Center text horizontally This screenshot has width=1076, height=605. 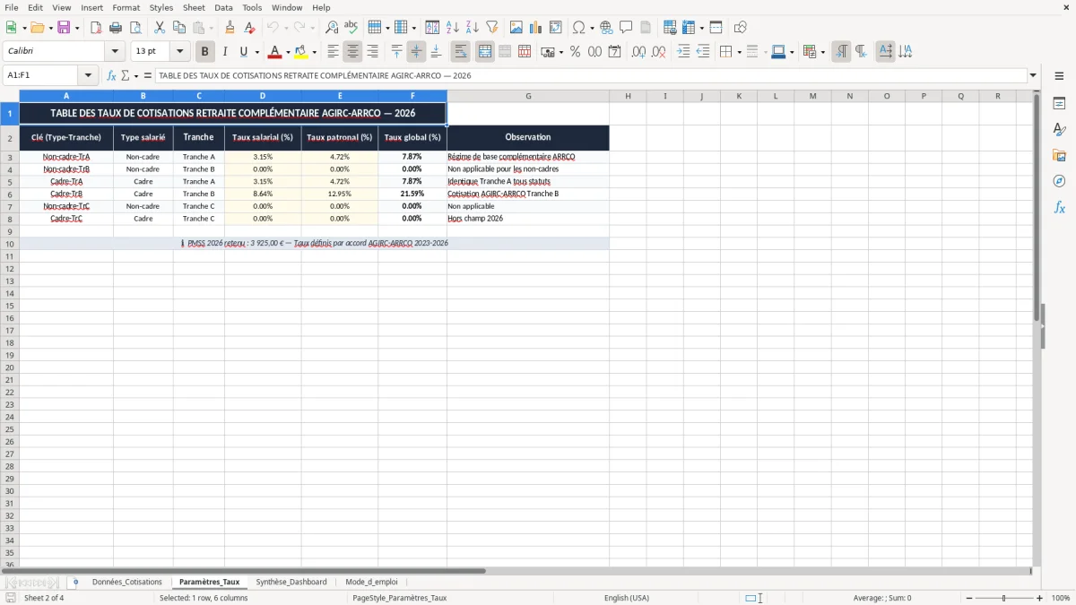click(353, 52)
